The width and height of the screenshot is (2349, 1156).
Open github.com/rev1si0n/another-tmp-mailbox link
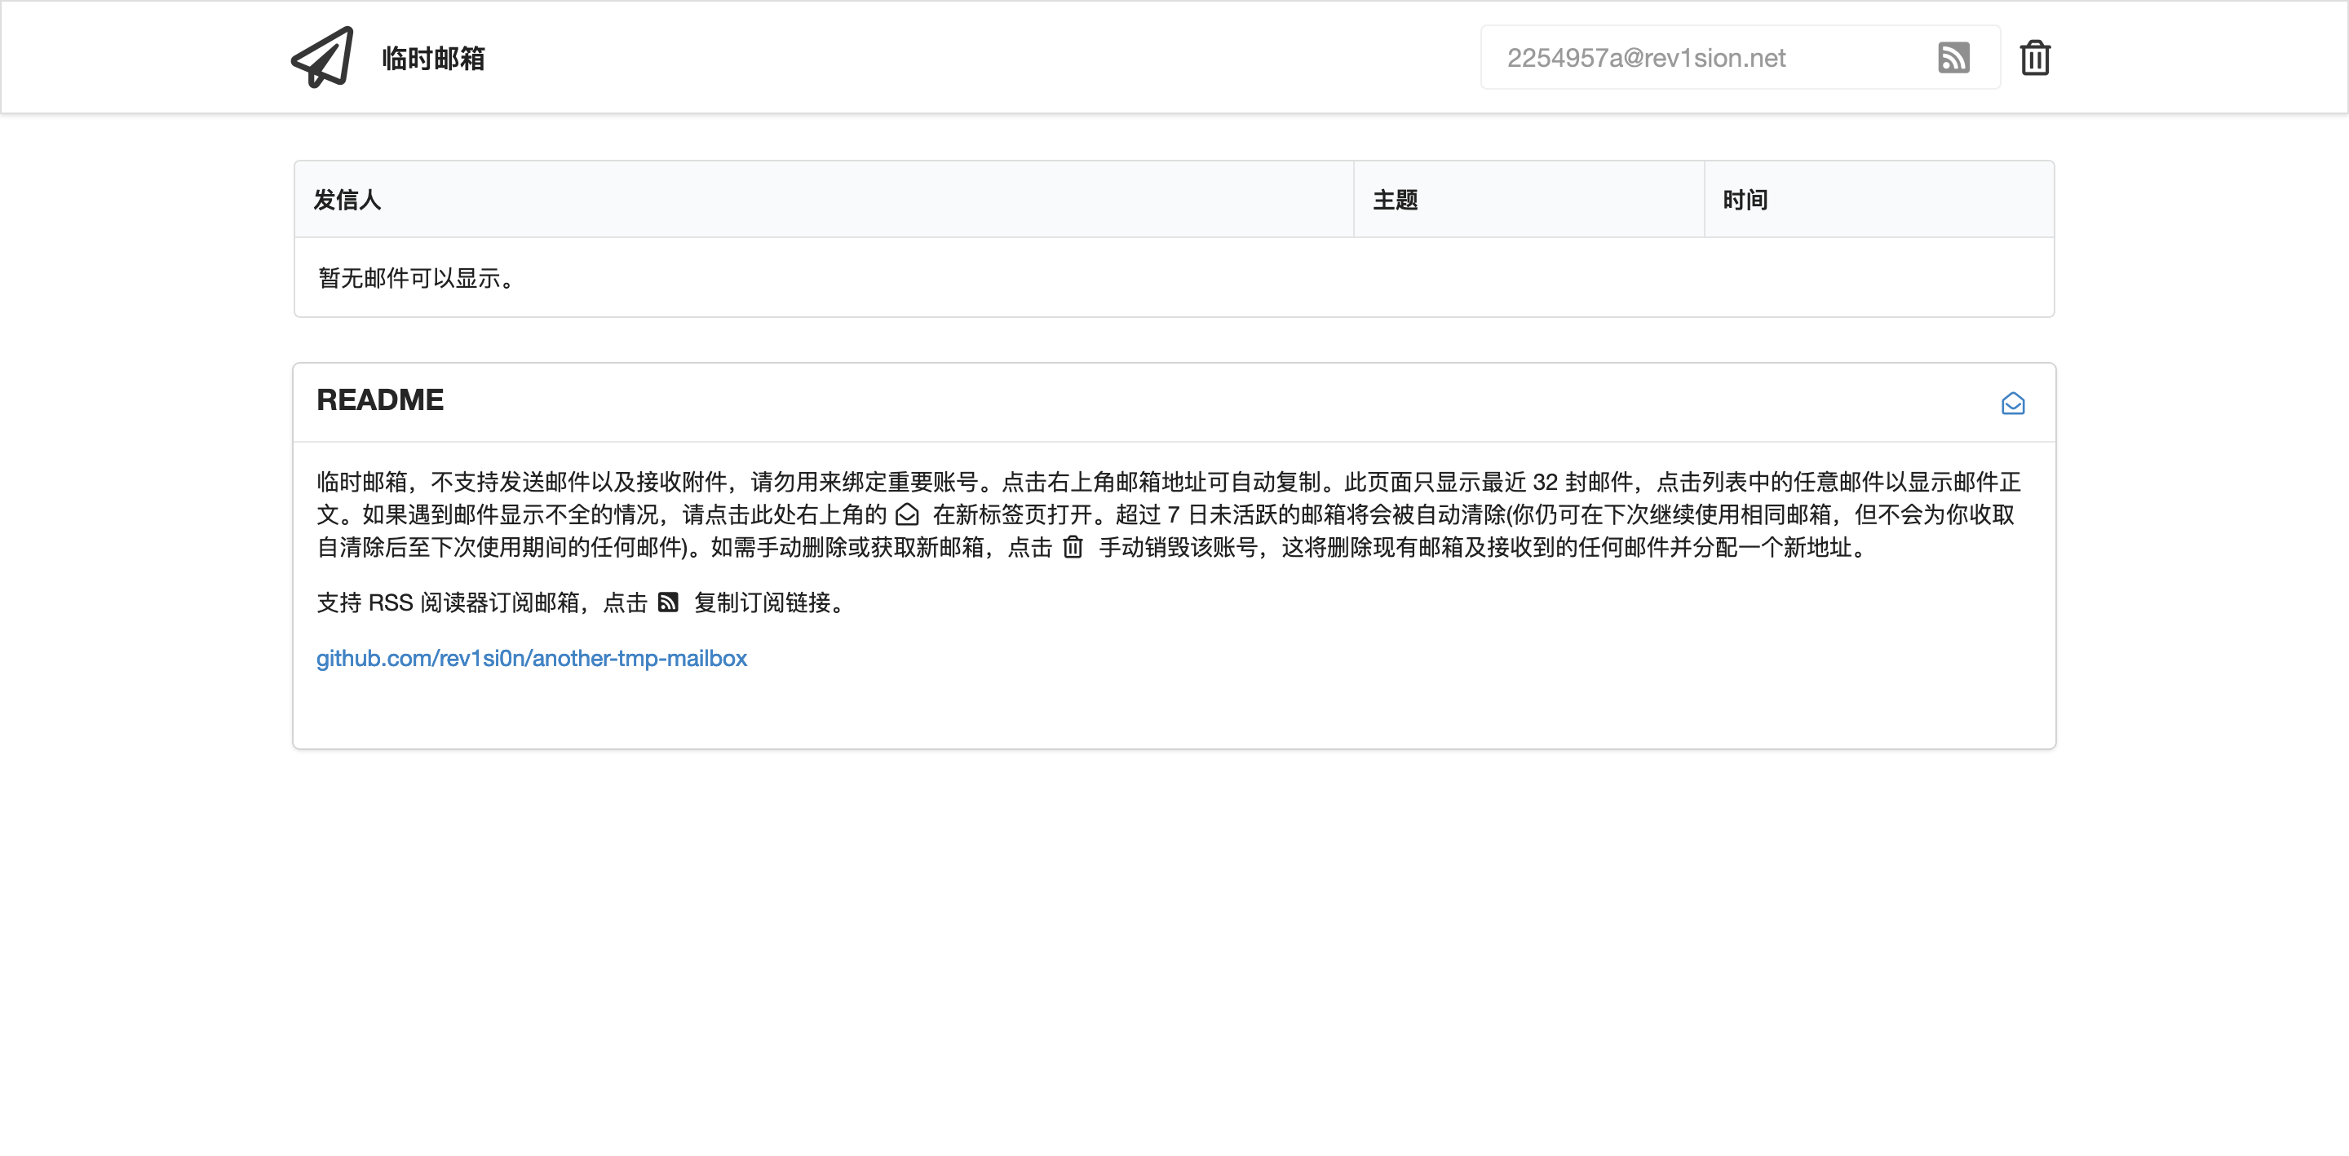pyautogui.click(x=531, y=658)
